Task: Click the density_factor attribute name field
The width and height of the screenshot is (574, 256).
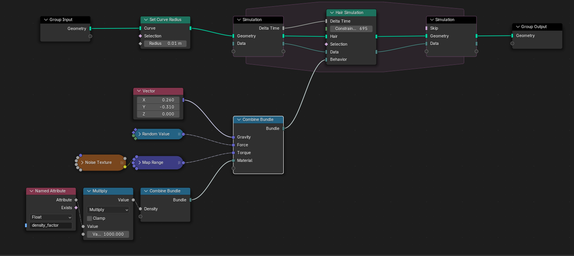Action: pos(51,225)
